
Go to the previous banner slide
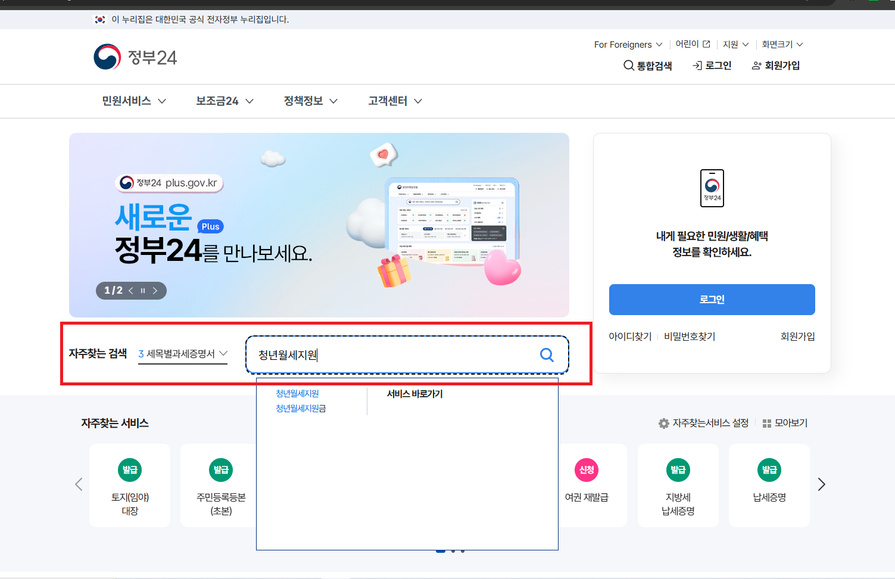coord(131,291)
